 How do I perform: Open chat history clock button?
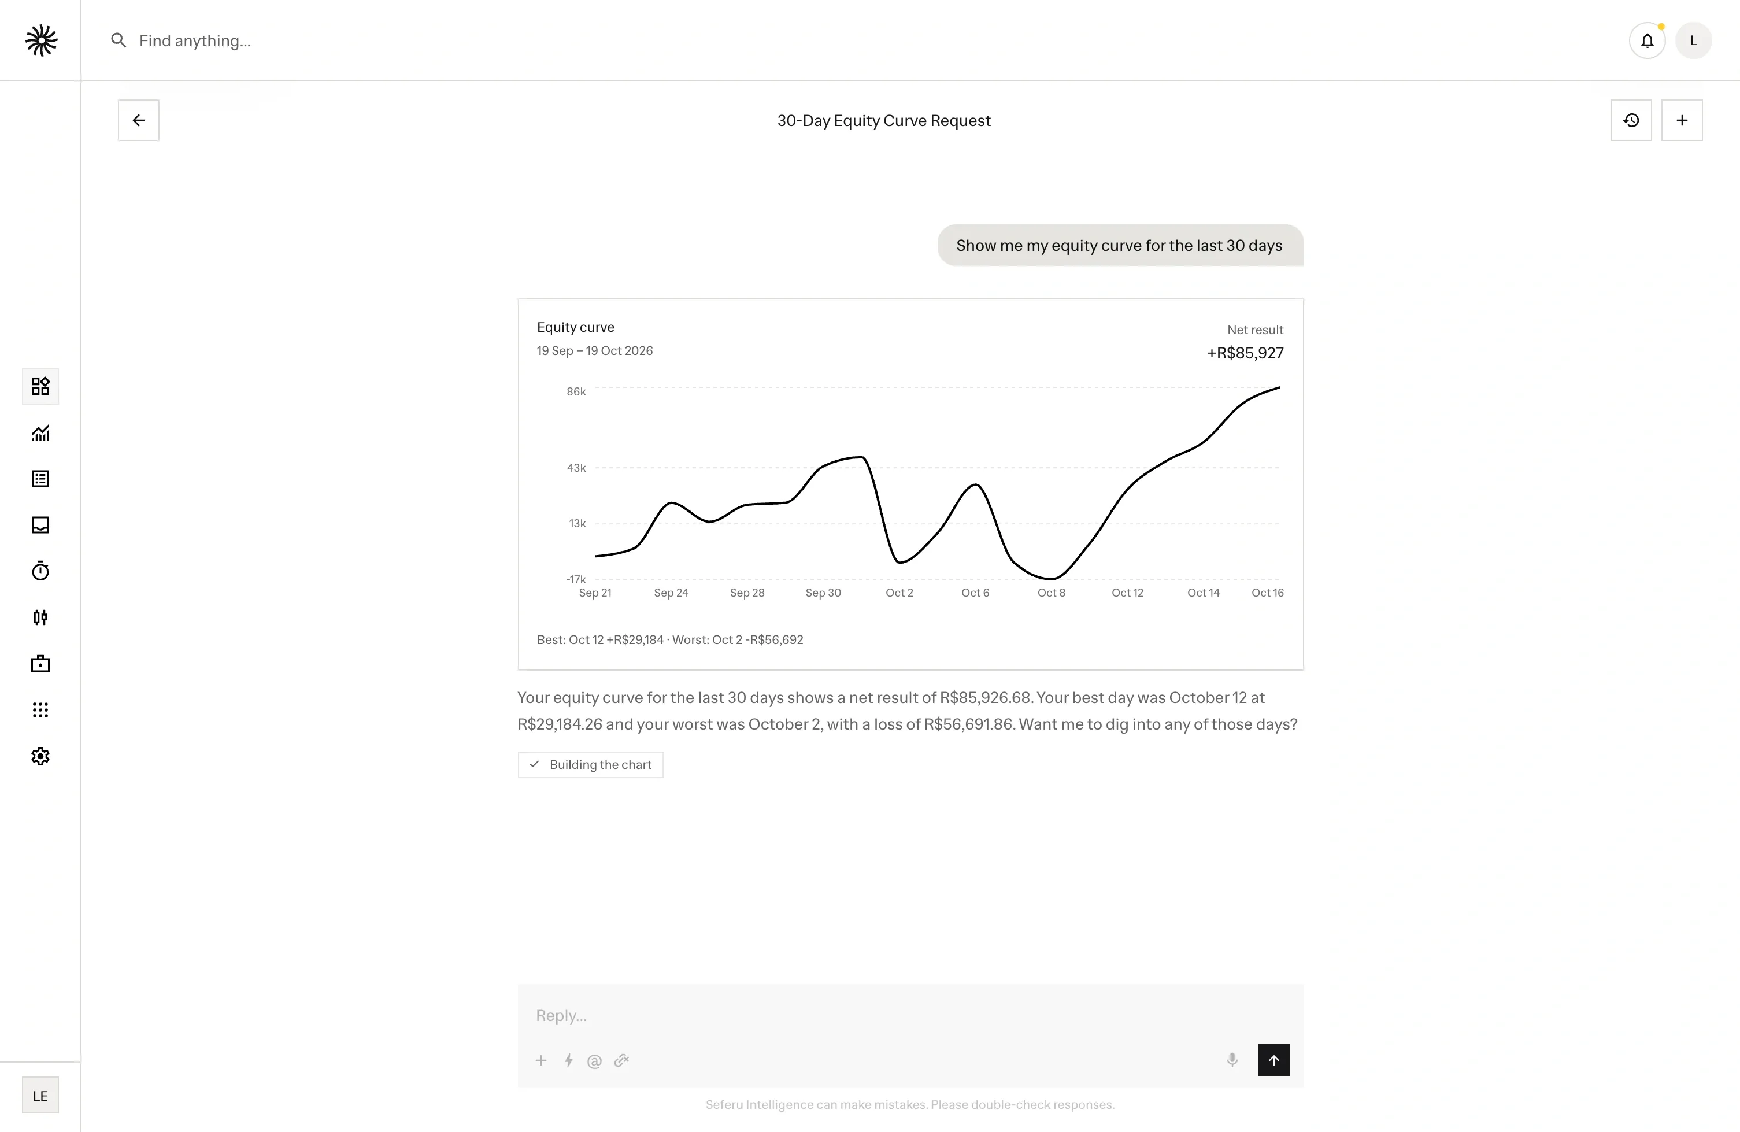pyautogui.click(x=1631, y=121)
